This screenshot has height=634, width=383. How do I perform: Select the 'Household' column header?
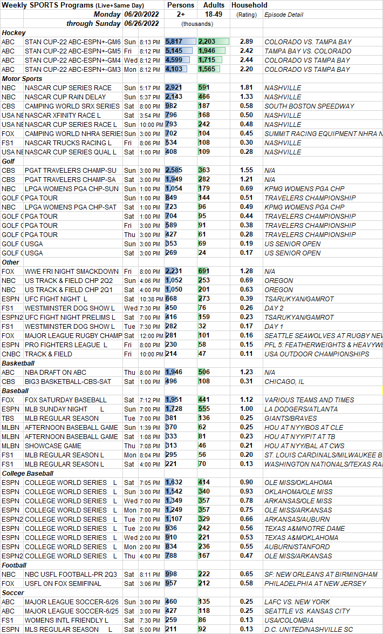point(249,5)
